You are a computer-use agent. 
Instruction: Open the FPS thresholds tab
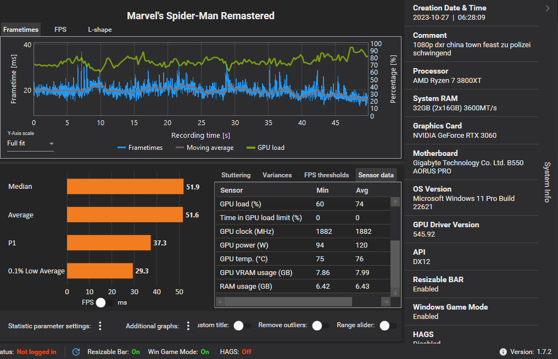click(326, 175)
